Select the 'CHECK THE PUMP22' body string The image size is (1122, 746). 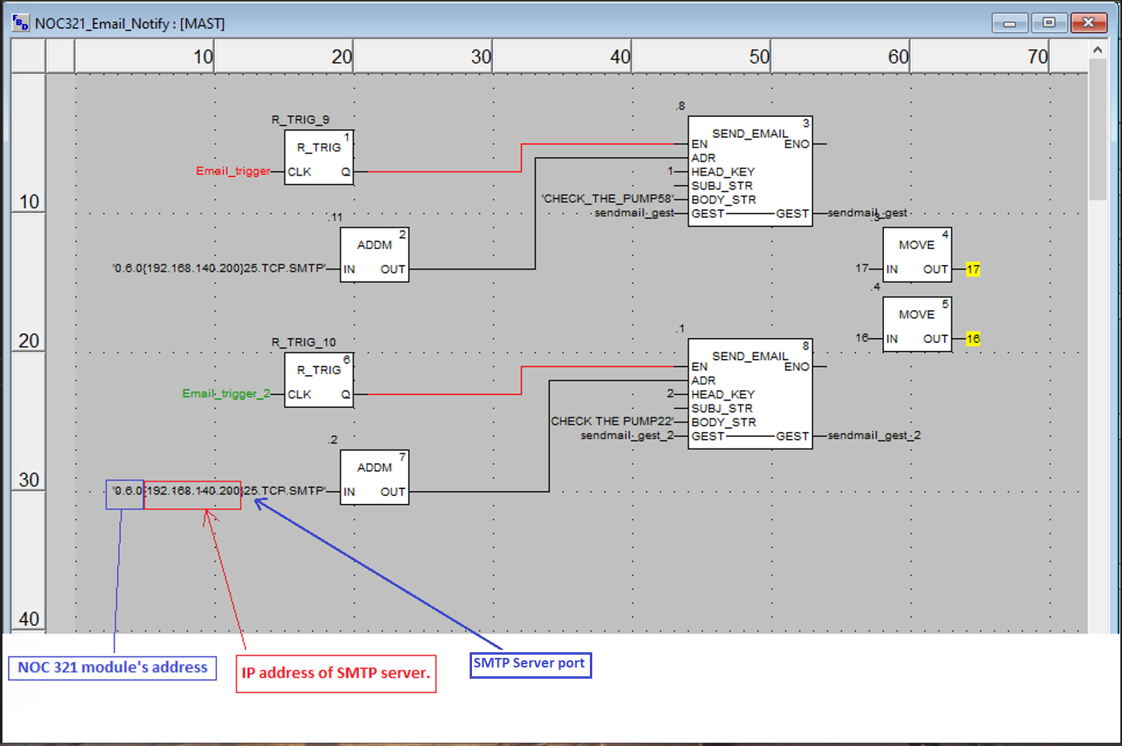(x=612, y=421)
